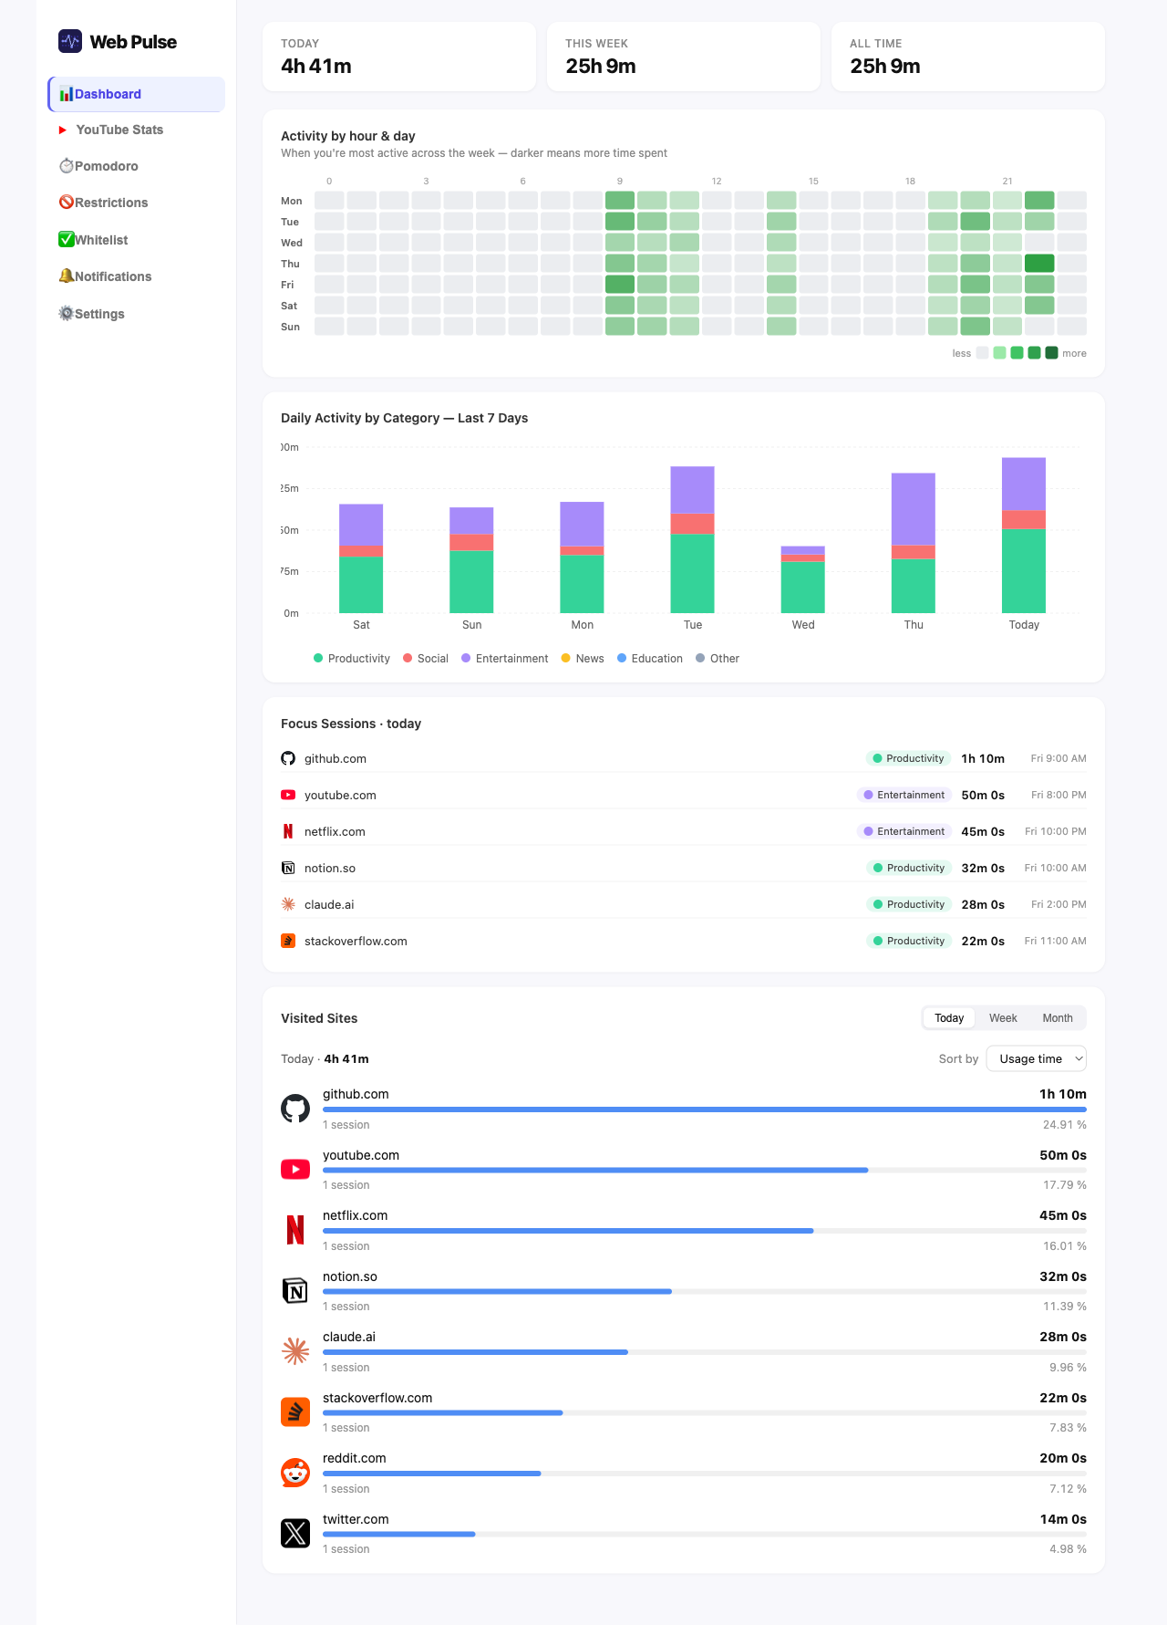Viewport: 1167px width, 1625px height.
Task: Click Claude icon in Focus Sessions
Action: tap(288, 904)
